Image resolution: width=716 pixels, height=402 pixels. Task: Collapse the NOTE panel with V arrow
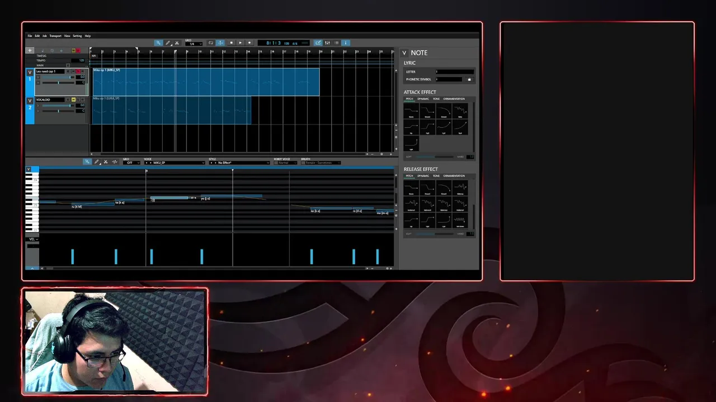tap(404, 52)
